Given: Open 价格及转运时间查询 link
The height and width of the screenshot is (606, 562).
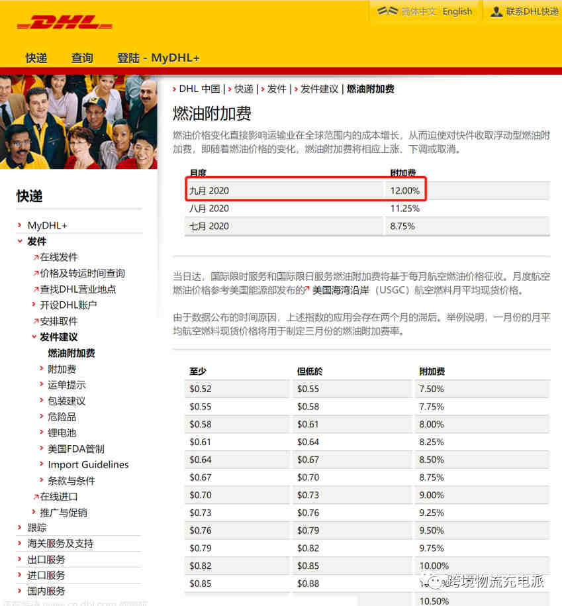Looking at the screenshot, I should click(82, 274).
